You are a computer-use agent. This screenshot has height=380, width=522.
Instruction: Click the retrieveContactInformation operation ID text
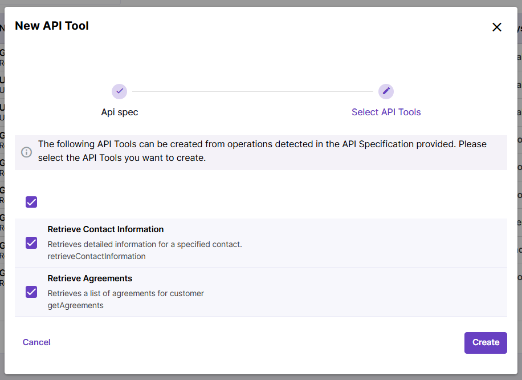coord(96,257)
